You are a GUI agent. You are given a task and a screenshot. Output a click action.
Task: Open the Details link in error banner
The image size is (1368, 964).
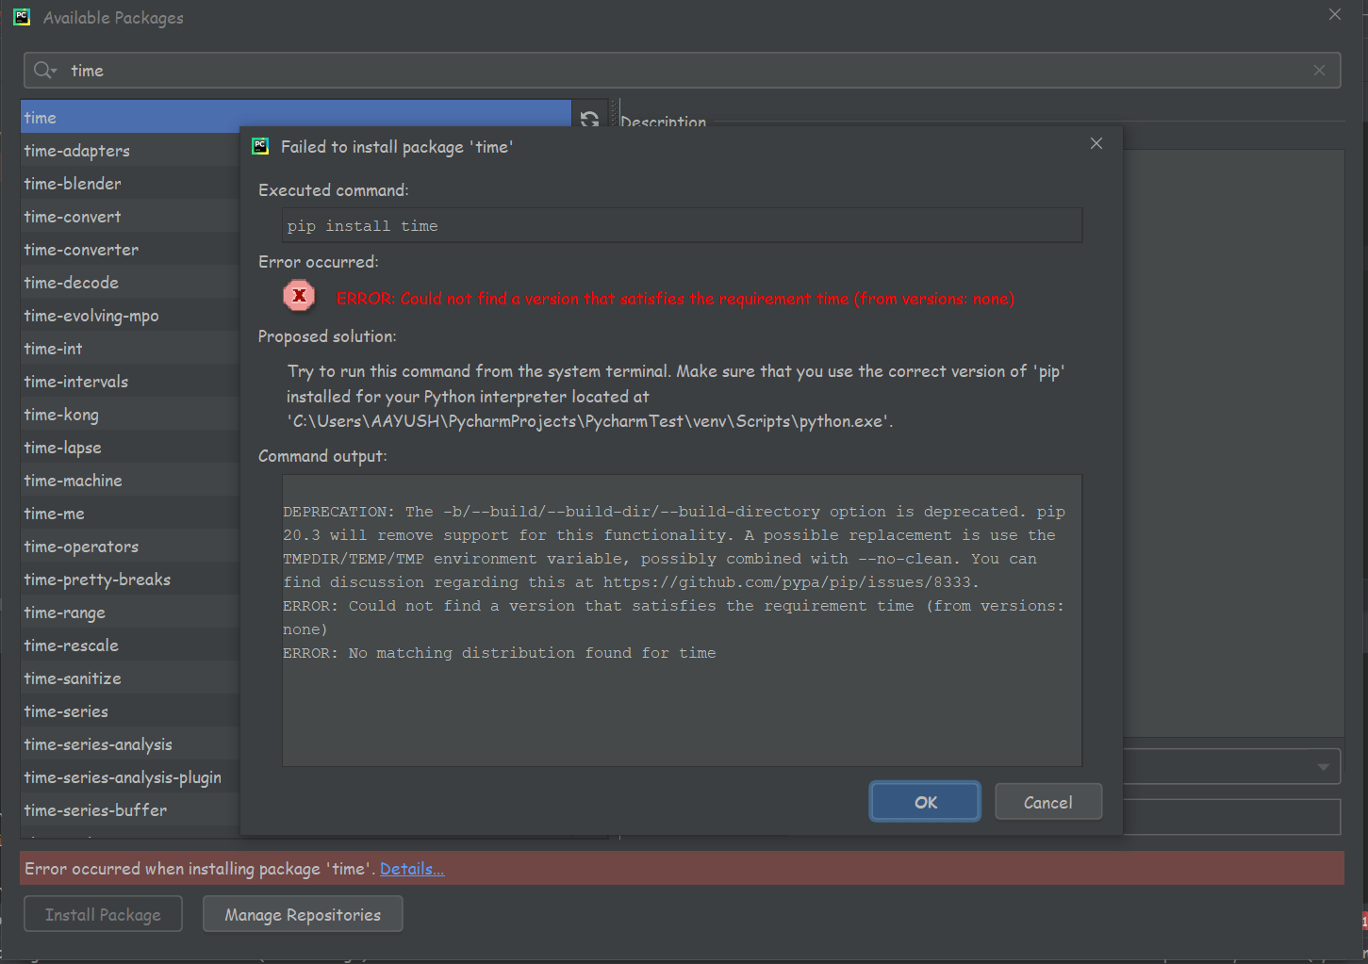(x=411, y=869)
